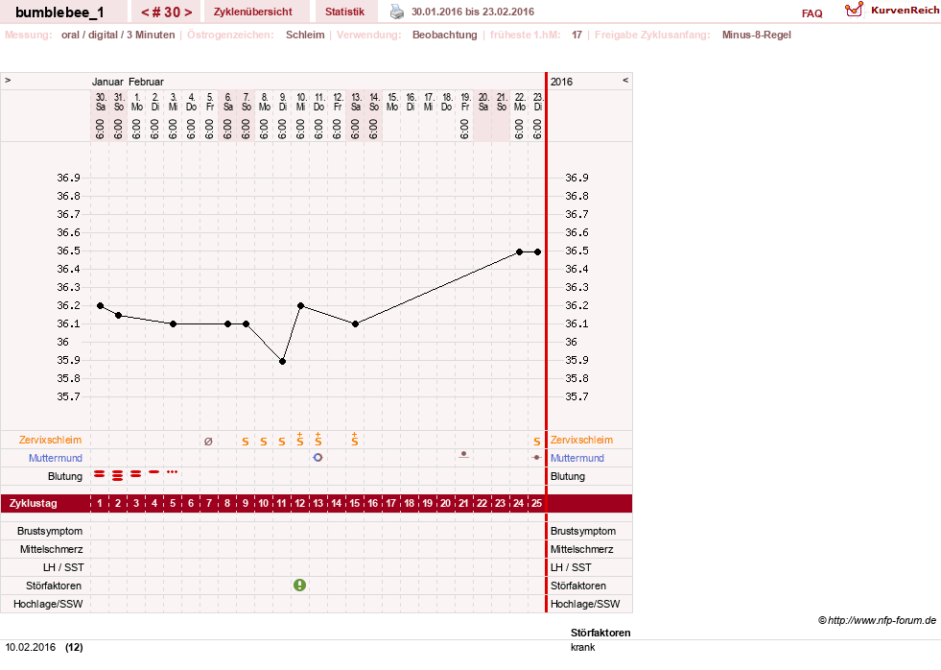Click the S mucus symbol on day 25
This screenshot has width=941, height=670.
click(x=537, y=442)
